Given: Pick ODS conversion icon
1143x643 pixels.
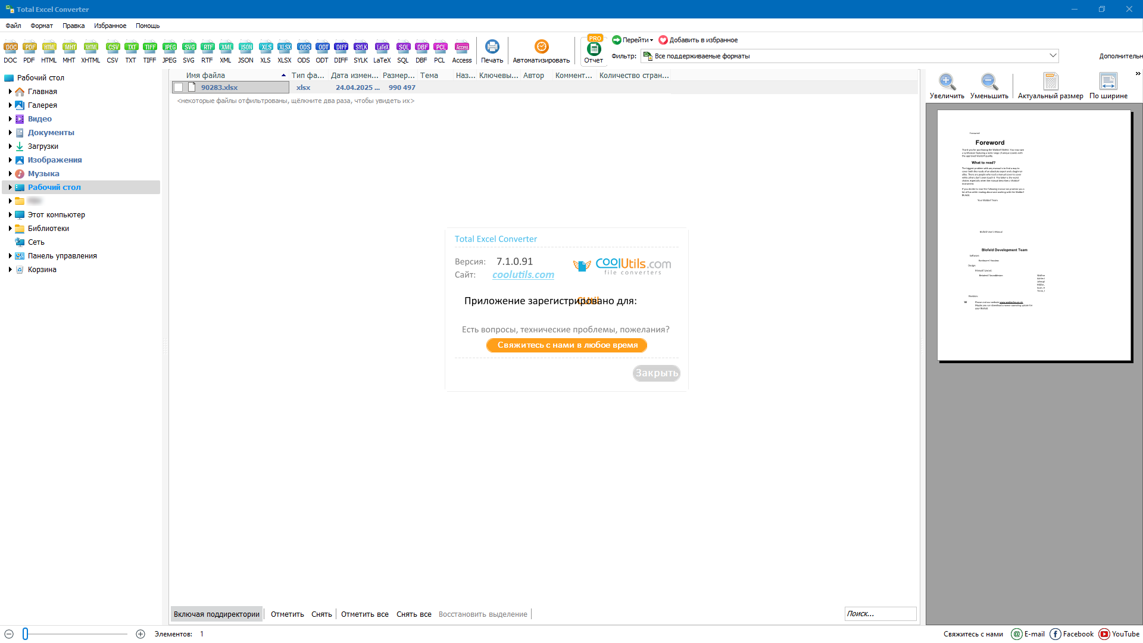Looking at the screenshot, I should point(304,52).
